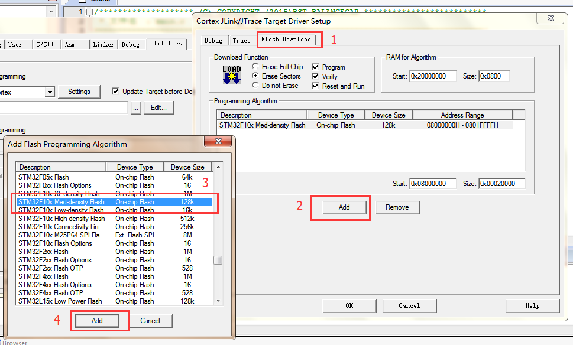Click RAM for Algorithm Start field
The image size is (573, 345).
[433, 76]
